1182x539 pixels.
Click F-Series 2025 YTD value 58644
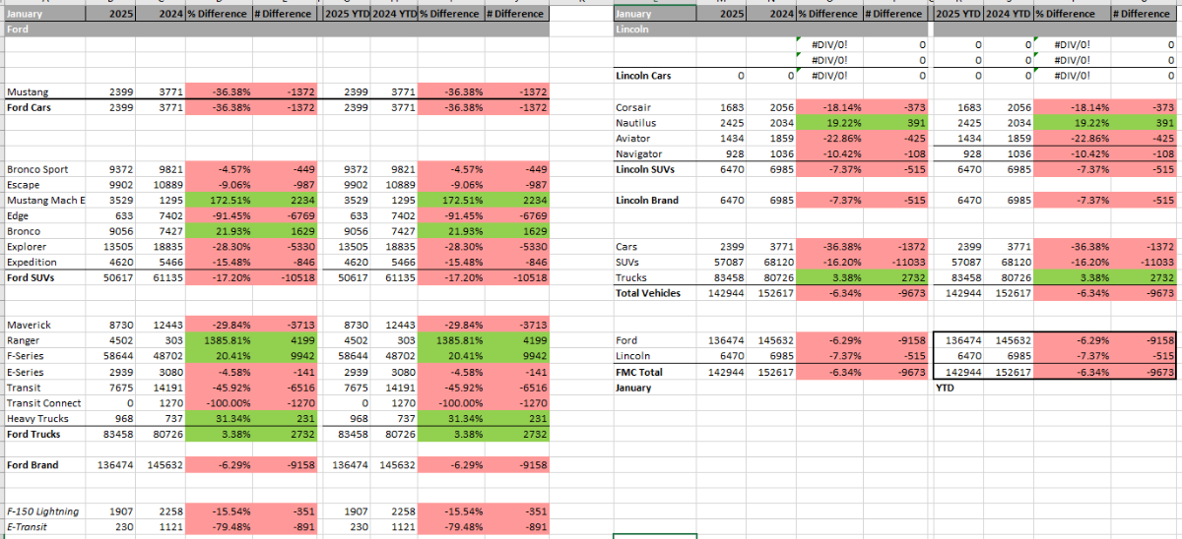pyautogui.click(x=352, y=356)
